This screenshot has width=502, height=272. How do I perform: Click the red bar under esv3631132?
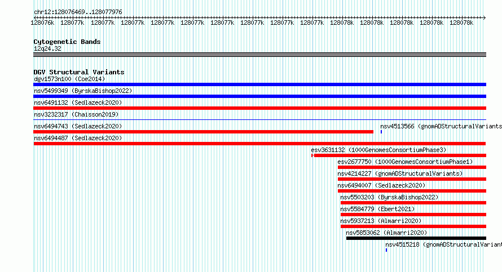(399, 155)
